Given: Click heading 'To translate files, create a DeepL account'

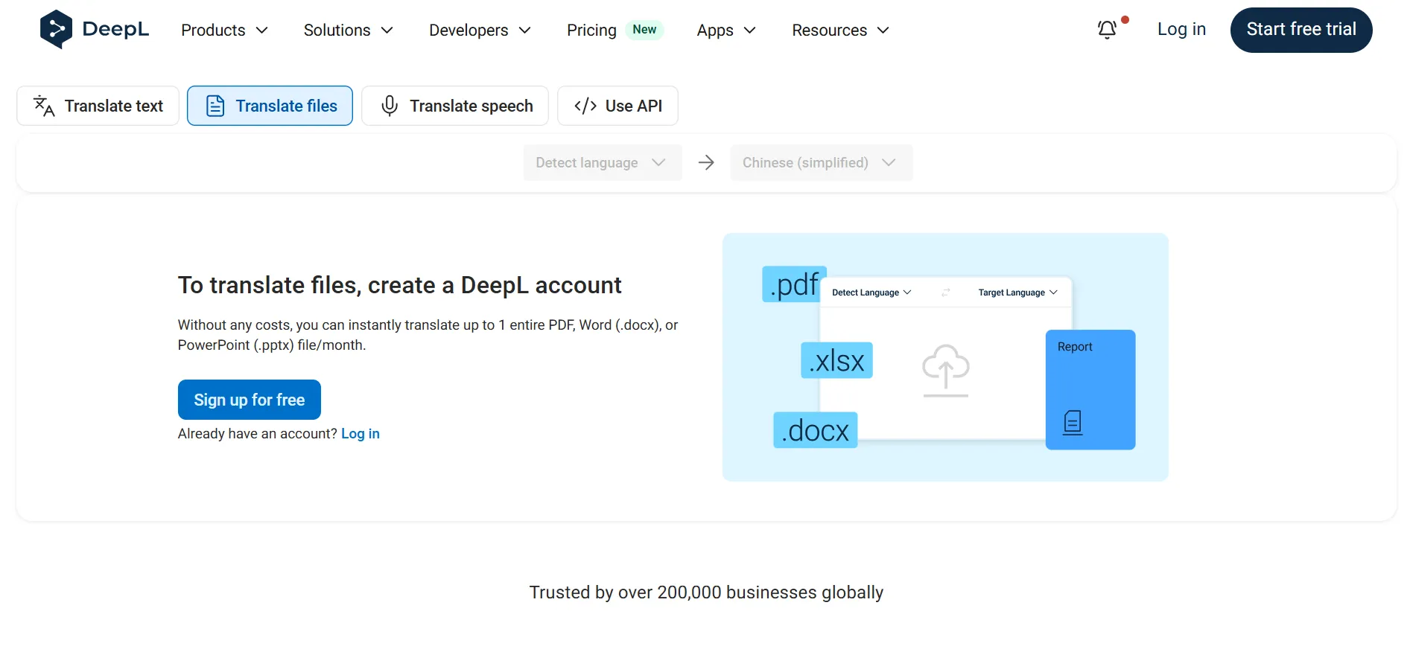Looking at the screenshot, I should tap(399, 285).
